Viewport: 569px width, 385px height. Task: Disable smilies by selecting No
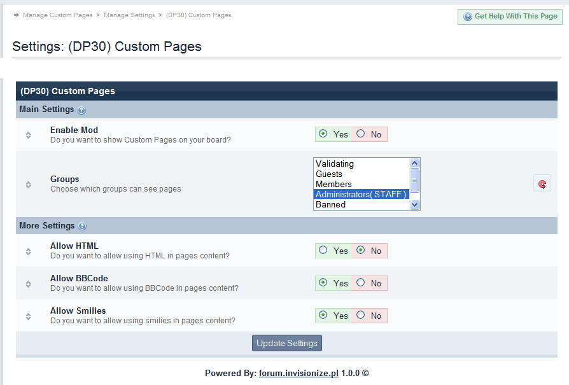(x=361, y=316)
